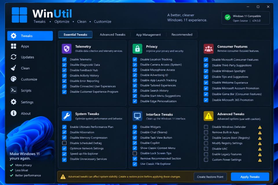Click Customize in the header tagline
The height and width of the screenshot is (185, 278).
click(103, 22)
